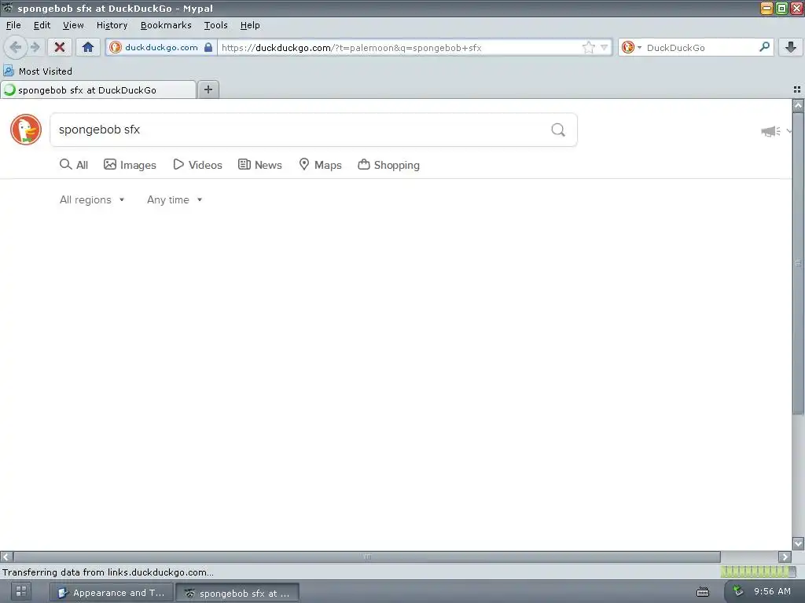Click the vertical scrollbar down arrow

pos(798,543)
